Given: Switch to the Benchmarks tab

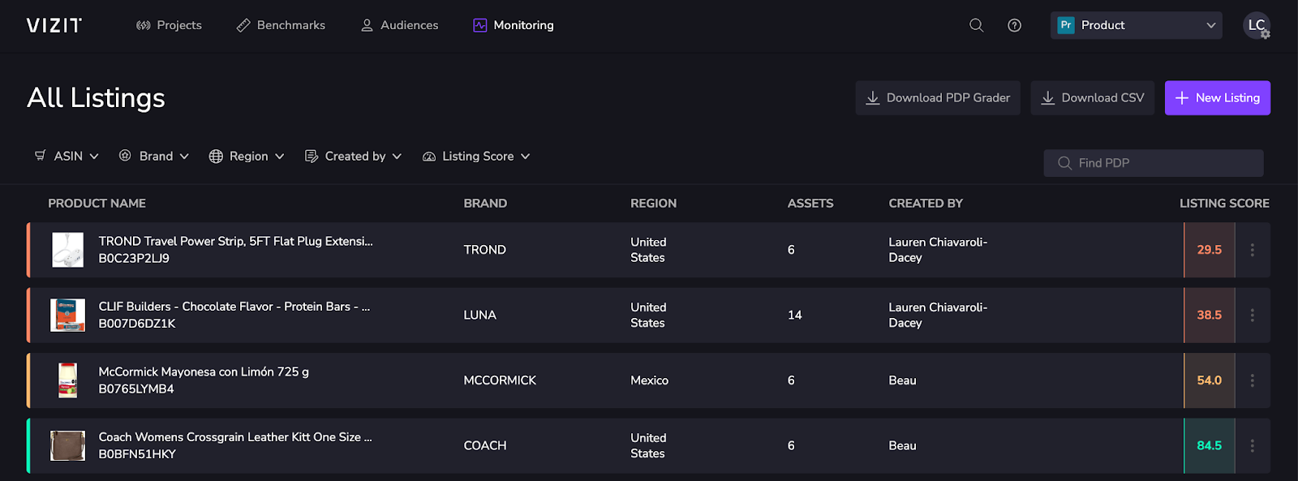Looking at the screenshot, I should 281,25.
